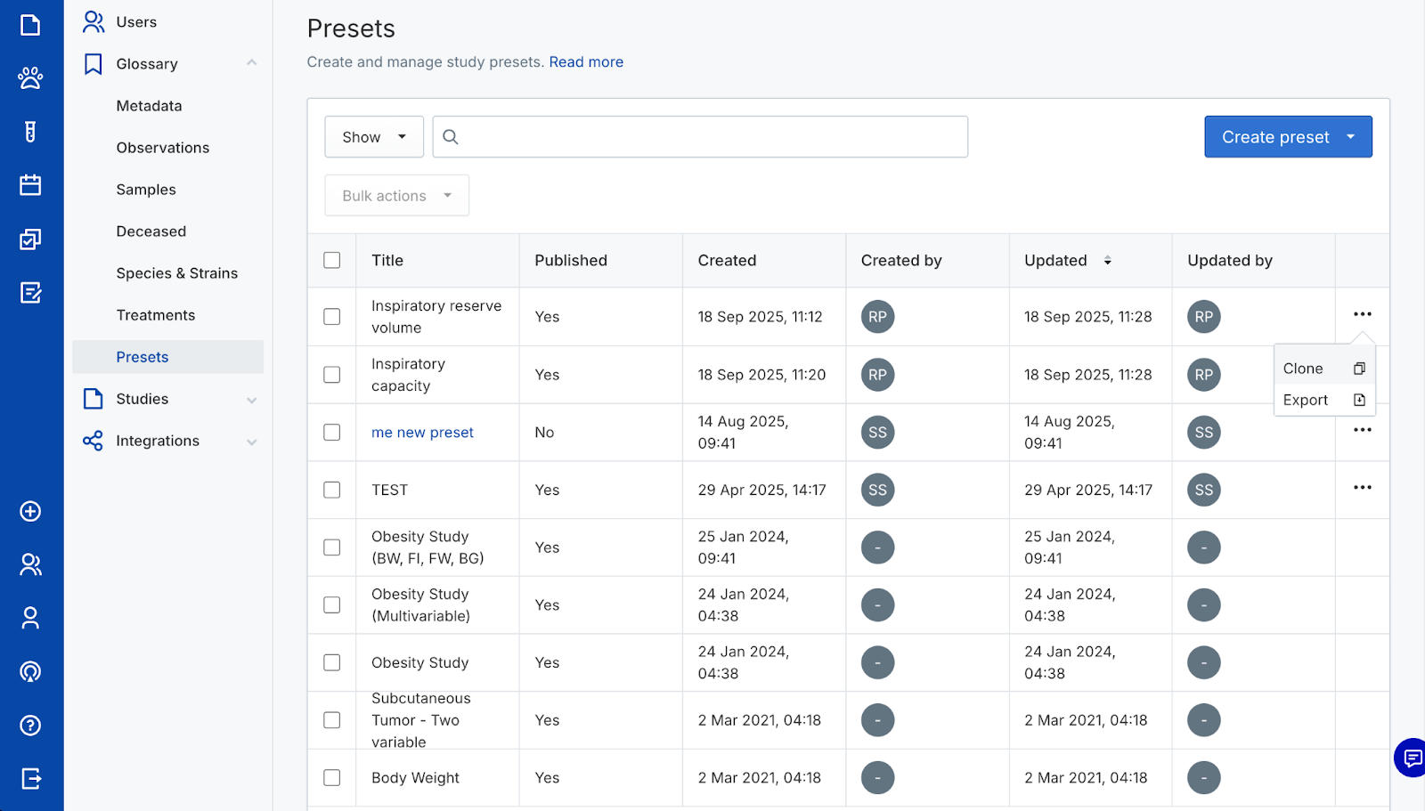Expand the Studies section in sidebar
Viewport: 1425px width, 811px height.
251,400
